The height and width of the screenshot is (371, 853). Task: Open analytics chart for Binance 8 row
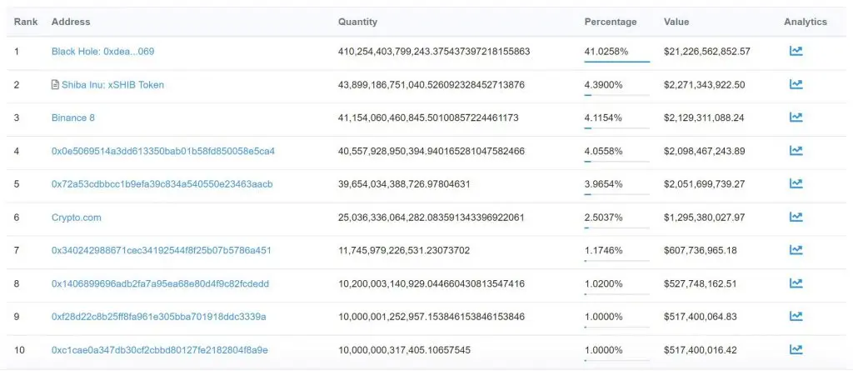pos(796,118)
